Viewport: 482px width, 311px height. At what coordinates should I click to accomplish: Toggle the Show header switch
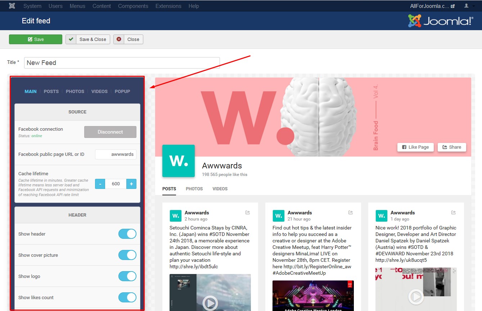127,234
